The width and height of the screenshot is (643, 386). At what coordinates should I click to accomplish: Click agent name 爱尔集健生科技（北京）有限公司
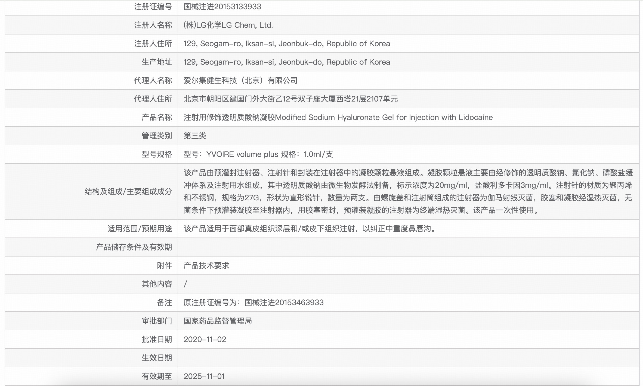(x=240, y=81)
